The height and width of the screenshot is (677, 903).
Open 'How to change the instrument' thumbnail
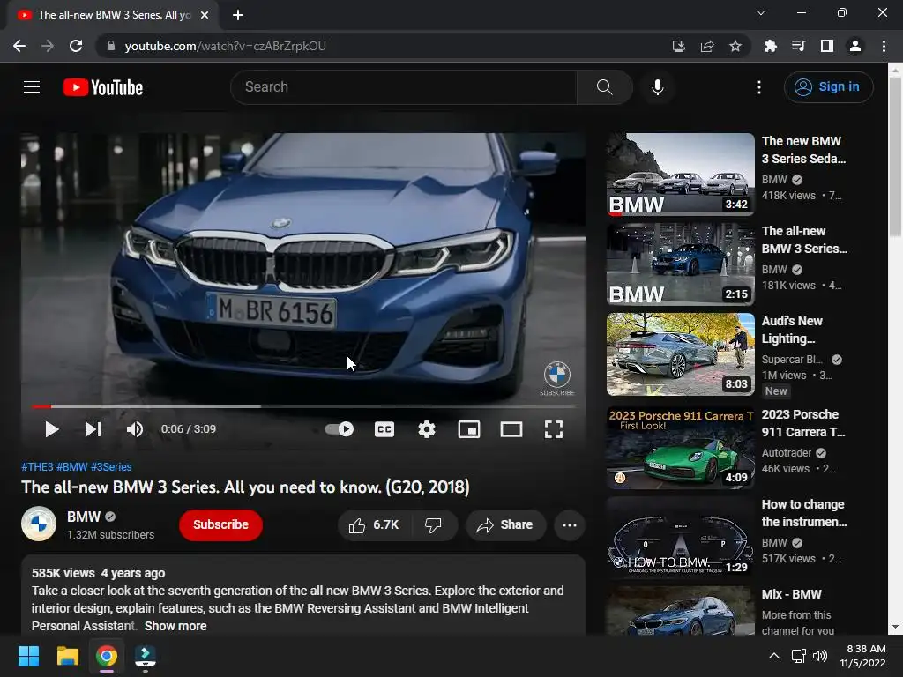click(680, 538)
